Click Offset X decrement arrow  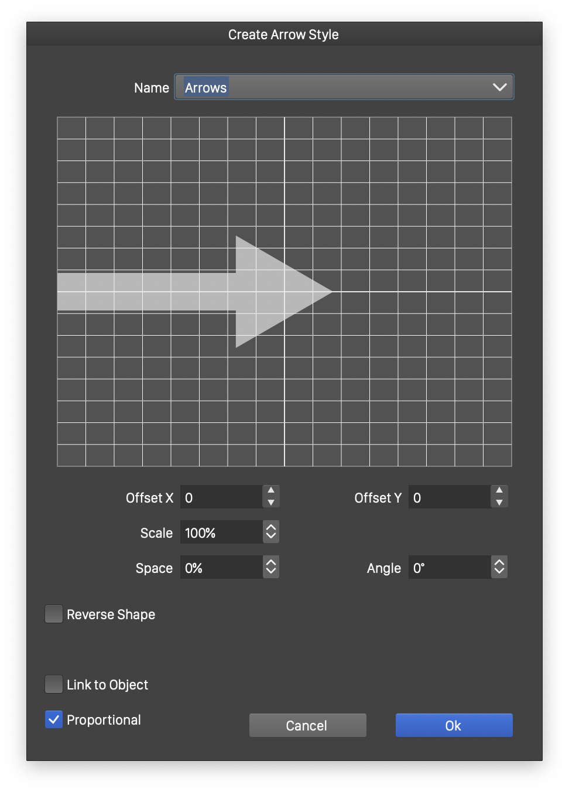pos(271,503)
